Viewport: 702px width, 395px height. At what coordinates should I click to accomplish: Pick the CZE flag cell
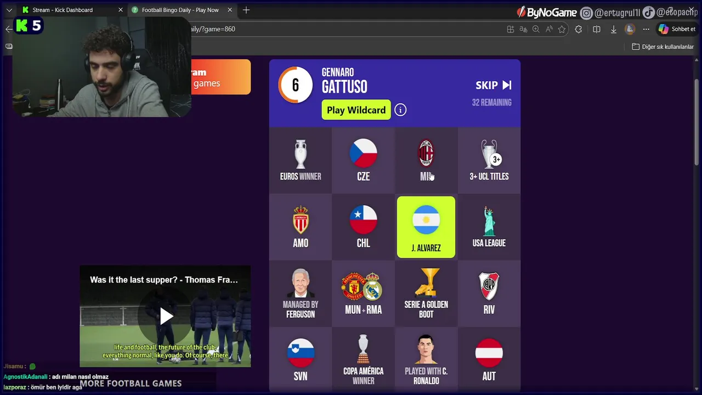(x=363, y=161)
